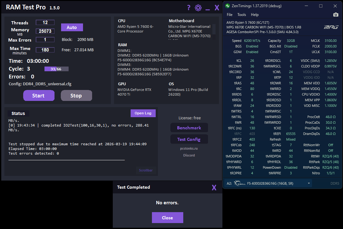Open the File menu in ZenTimings

pos(230,15)
